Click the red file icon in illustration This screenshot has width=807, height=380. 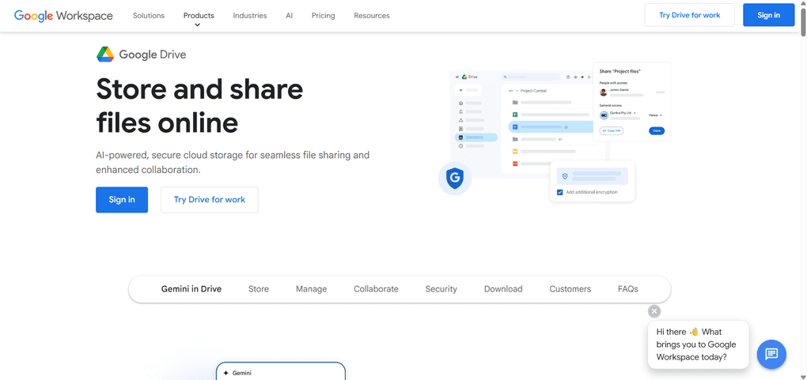click(514, 164)
